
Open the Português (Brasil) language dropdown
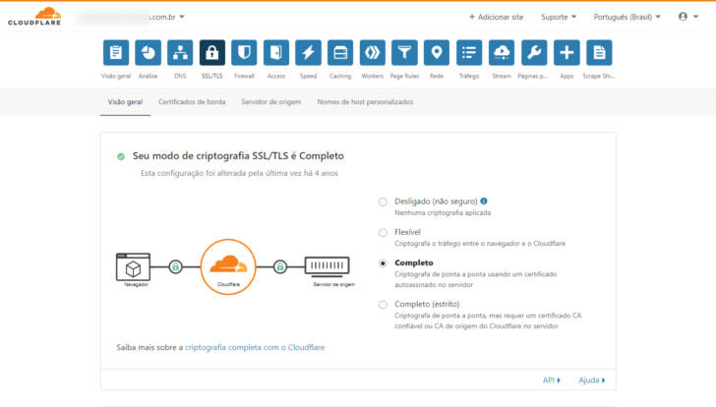tap(626, 17)
